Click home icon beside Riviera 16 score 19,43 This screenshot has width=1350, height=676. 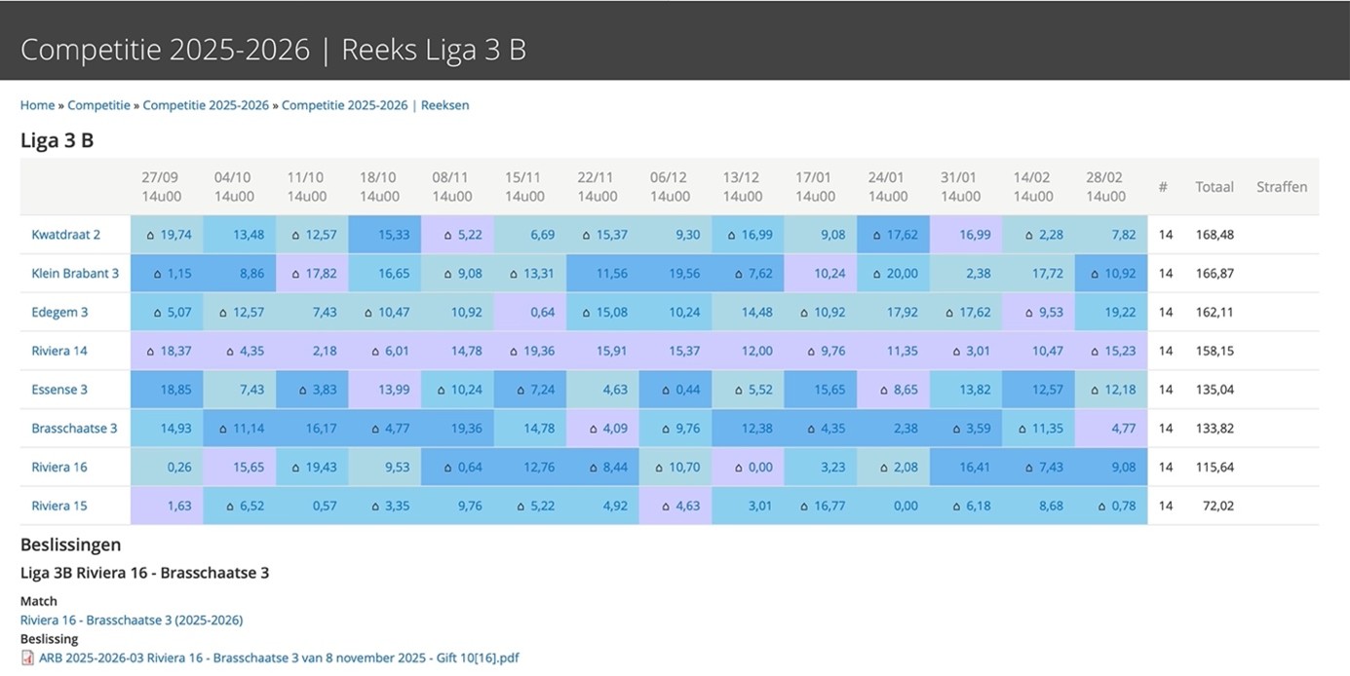click(297, 468)
